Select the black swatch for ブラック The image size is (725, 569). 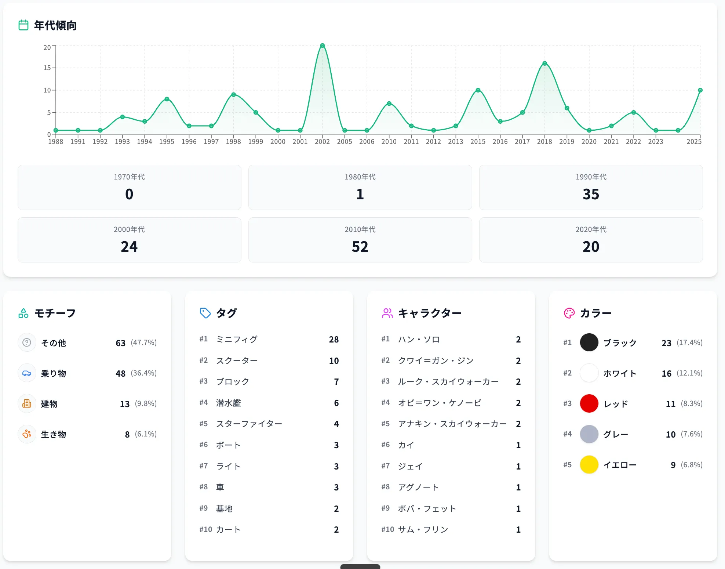589,343
